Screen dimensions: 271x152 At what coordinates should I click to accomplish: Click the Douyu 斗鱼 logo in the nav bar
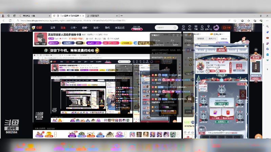[37, 28]
